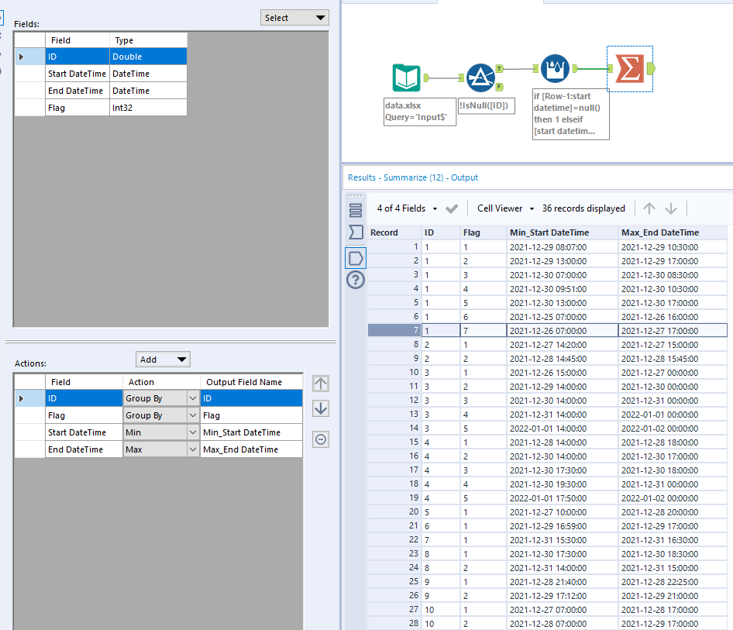Click record 28 row header
The image size is (733, 630).
394,624
